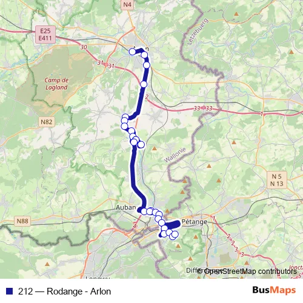Click the northernmost bus stop marker near Arlon

pos(132,52)
